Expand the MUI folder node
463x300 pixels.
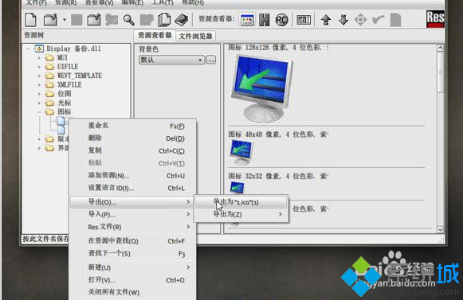pyautogui.click(x=39, y=57)
